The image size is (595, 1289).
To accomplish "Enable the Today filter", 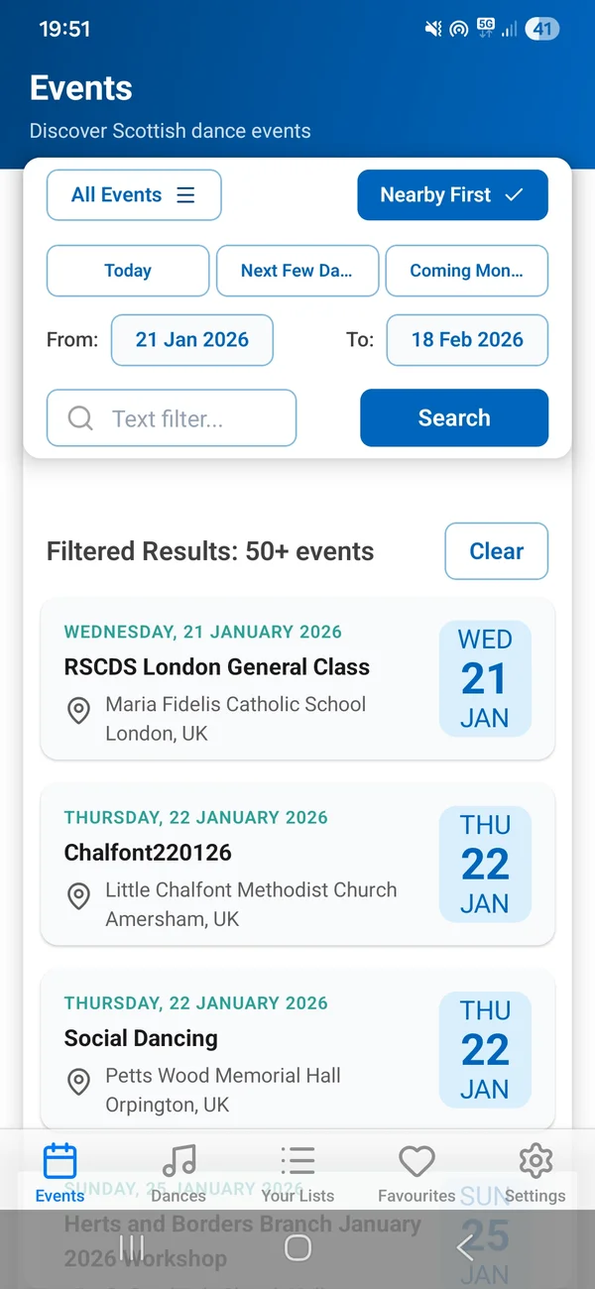I will click(127, 271).
